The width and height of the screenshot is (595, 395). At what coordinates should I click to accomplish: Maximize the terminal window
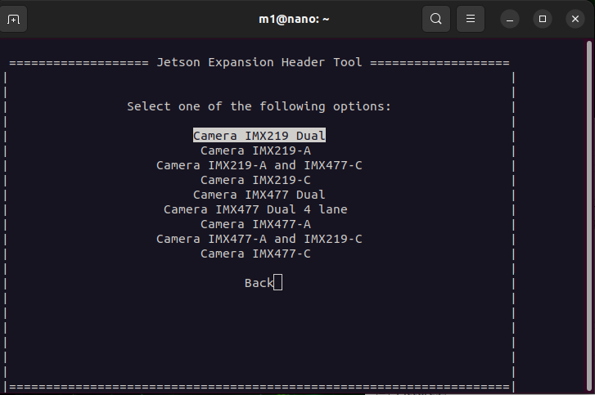point(542,18)
